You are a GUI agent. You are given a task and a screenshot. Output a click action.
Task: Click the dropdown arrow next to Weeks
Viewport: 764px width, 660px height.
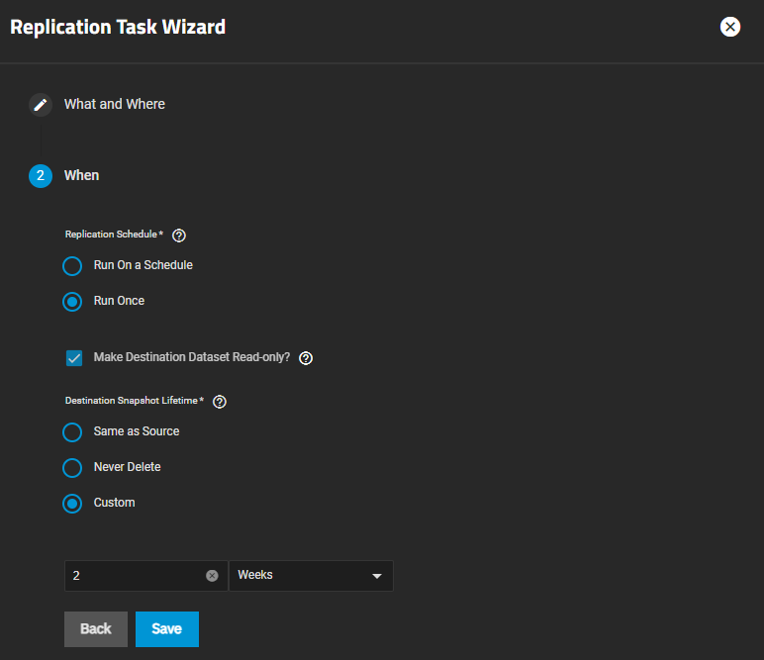pyautogui.click(x=376, y=576)
